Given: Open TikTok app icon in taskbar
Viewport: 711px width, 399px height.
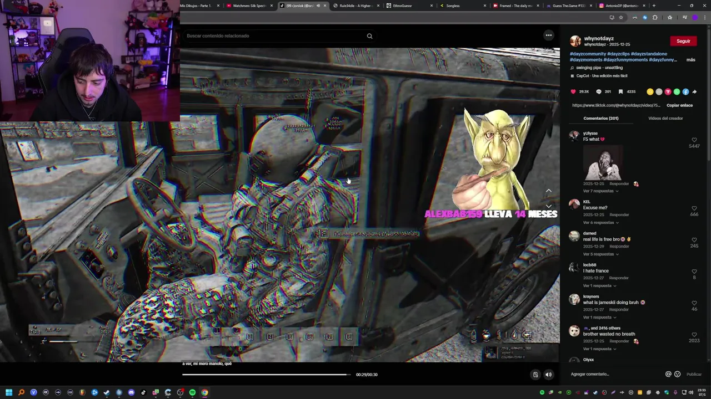Looking at the screenshot, I should point(143,392).
